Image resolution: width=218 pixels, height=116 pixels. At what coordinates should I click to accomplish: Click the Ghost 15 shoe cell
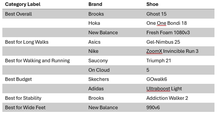(x=156, y=14)
